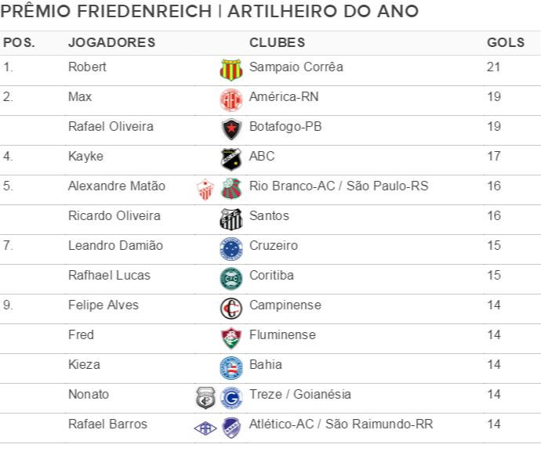Click the América-RN club crest
This screenshot has height=466, width=541.
(x=231, y=99)
